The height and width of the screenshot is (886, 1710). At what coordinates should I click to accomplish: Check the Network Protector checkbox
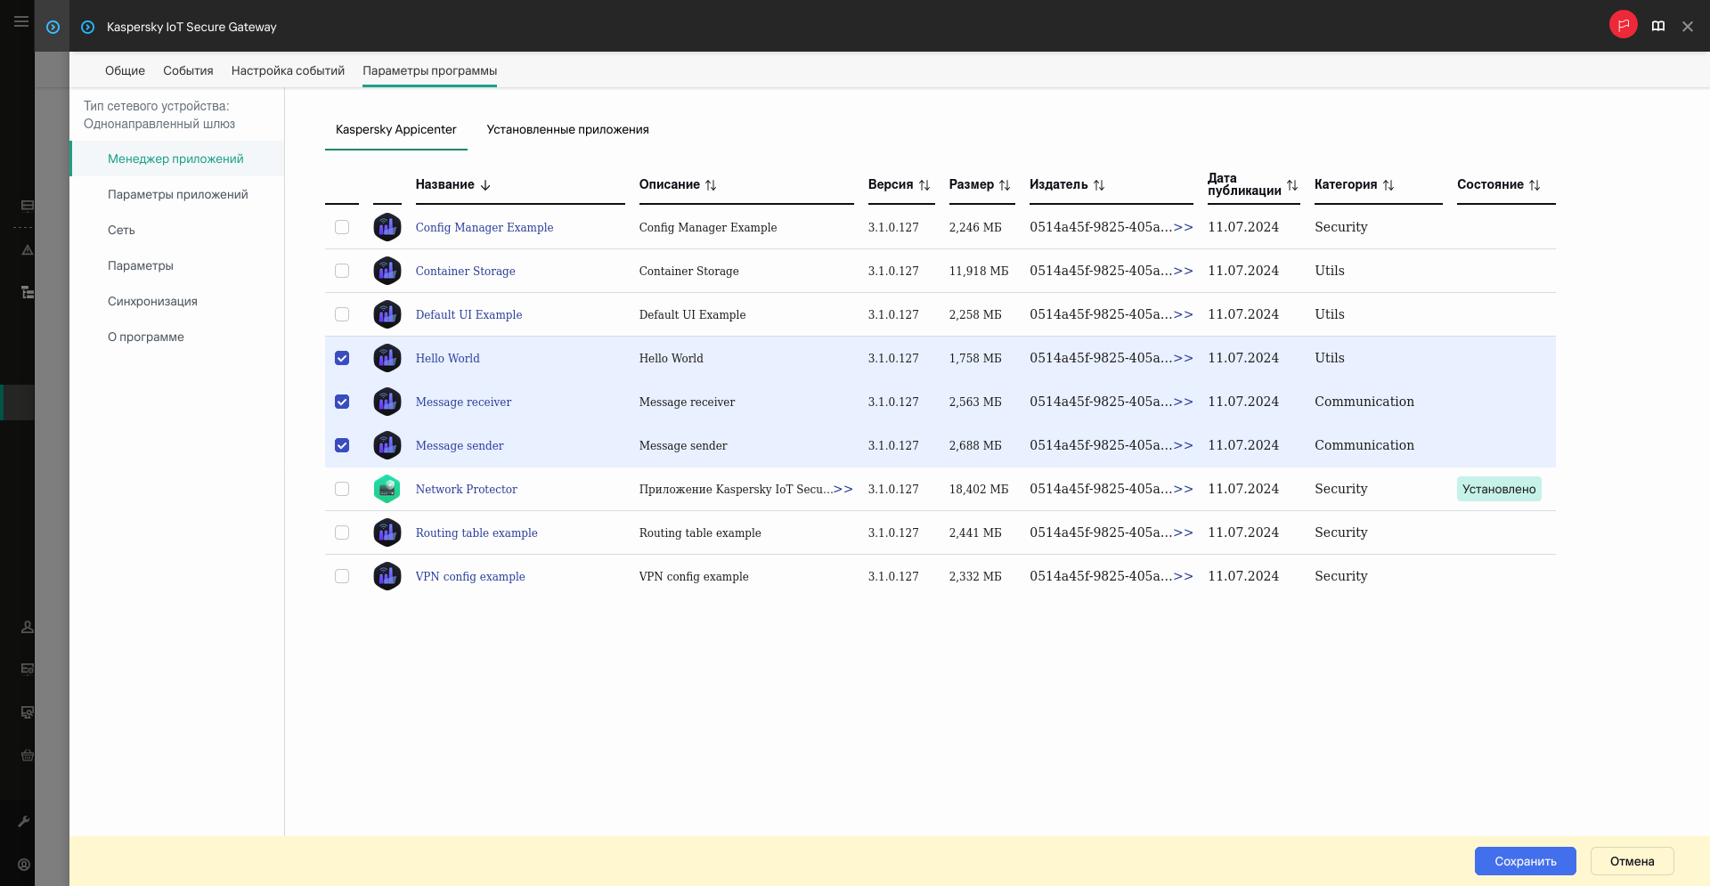tap(342, 489)
